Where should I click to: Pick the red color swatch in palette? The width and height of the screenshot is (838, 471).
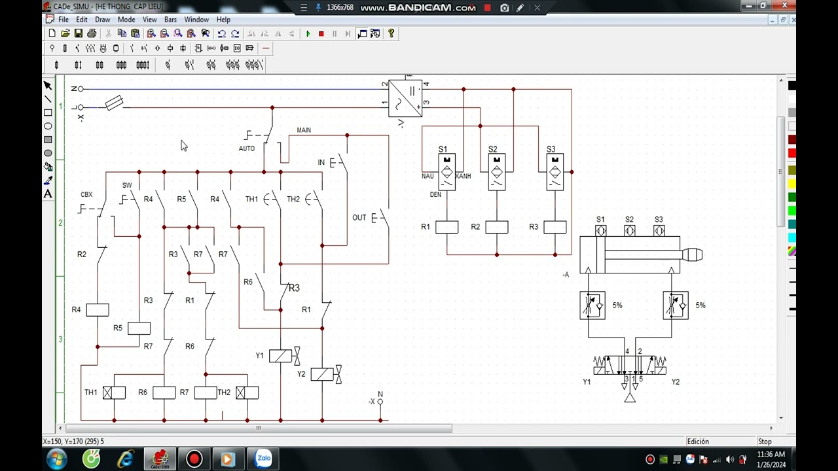[x=792, y=153]
